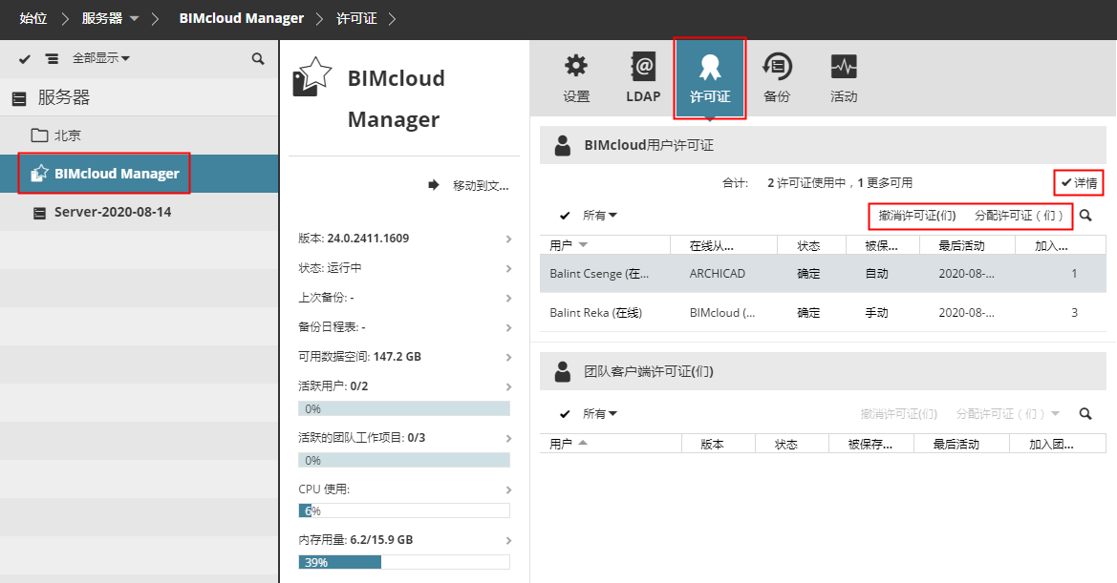Expand the 内存用量 6.2/15.9 GB row
Image resolution: width=1117 pixels, height=583 pixels.
point(404,540)
